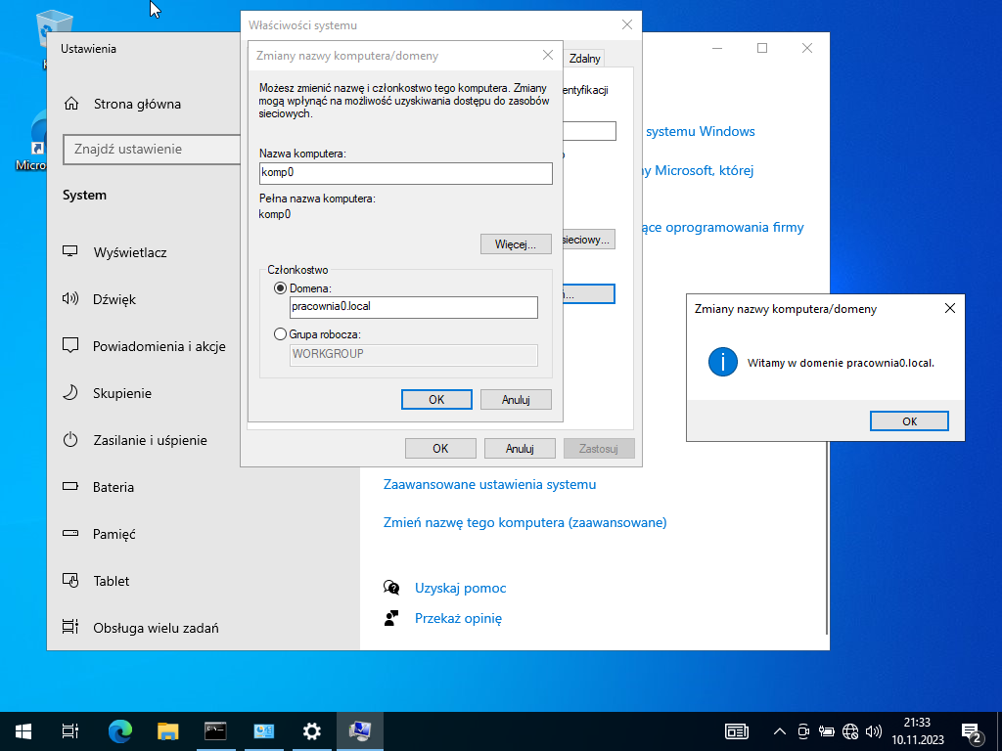Open the Windows Start menu

pyautogui.click(x=23, y=730)
